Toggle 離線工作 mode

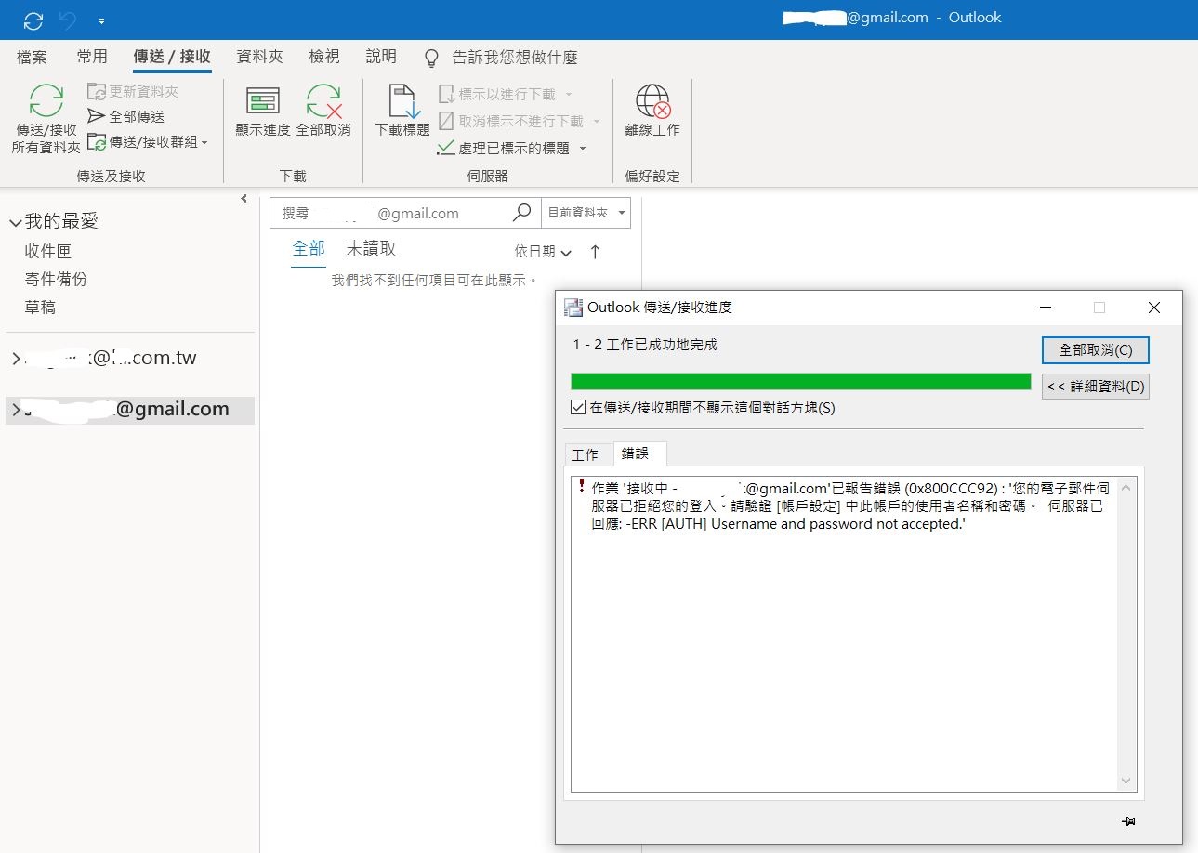(x=652, y=112)
